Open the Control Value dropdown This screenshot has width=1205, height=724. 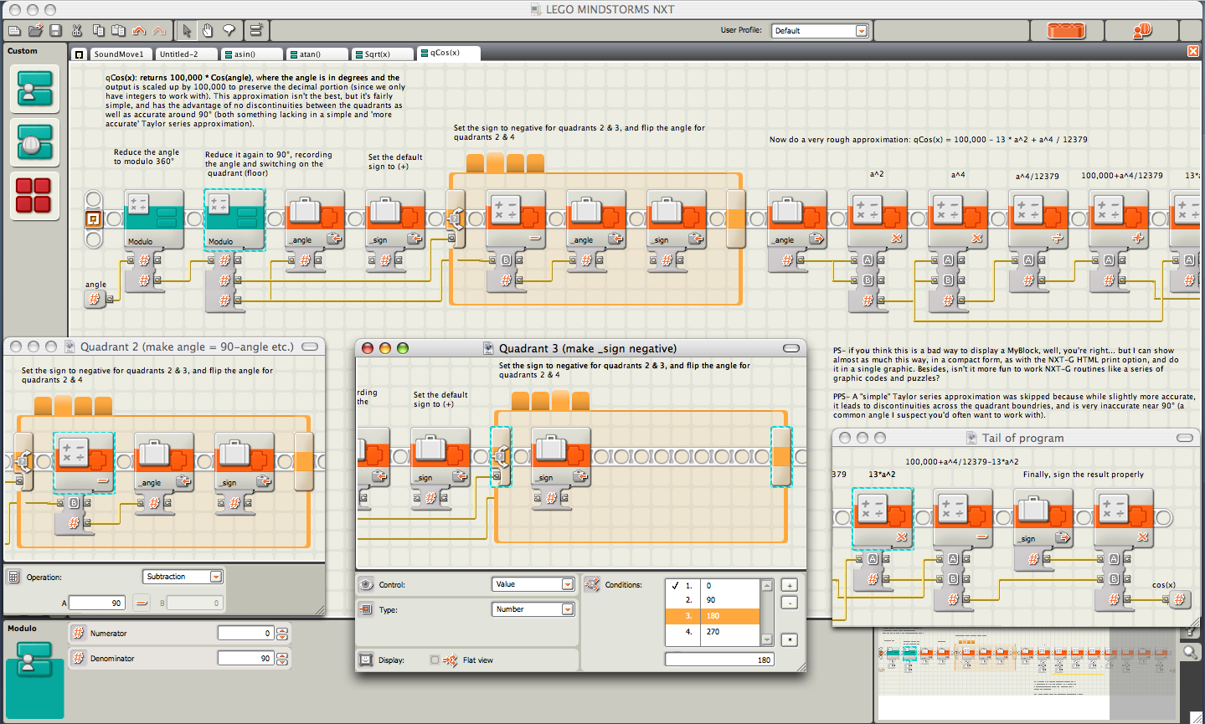pyautogui.click(x=533, y=584)
